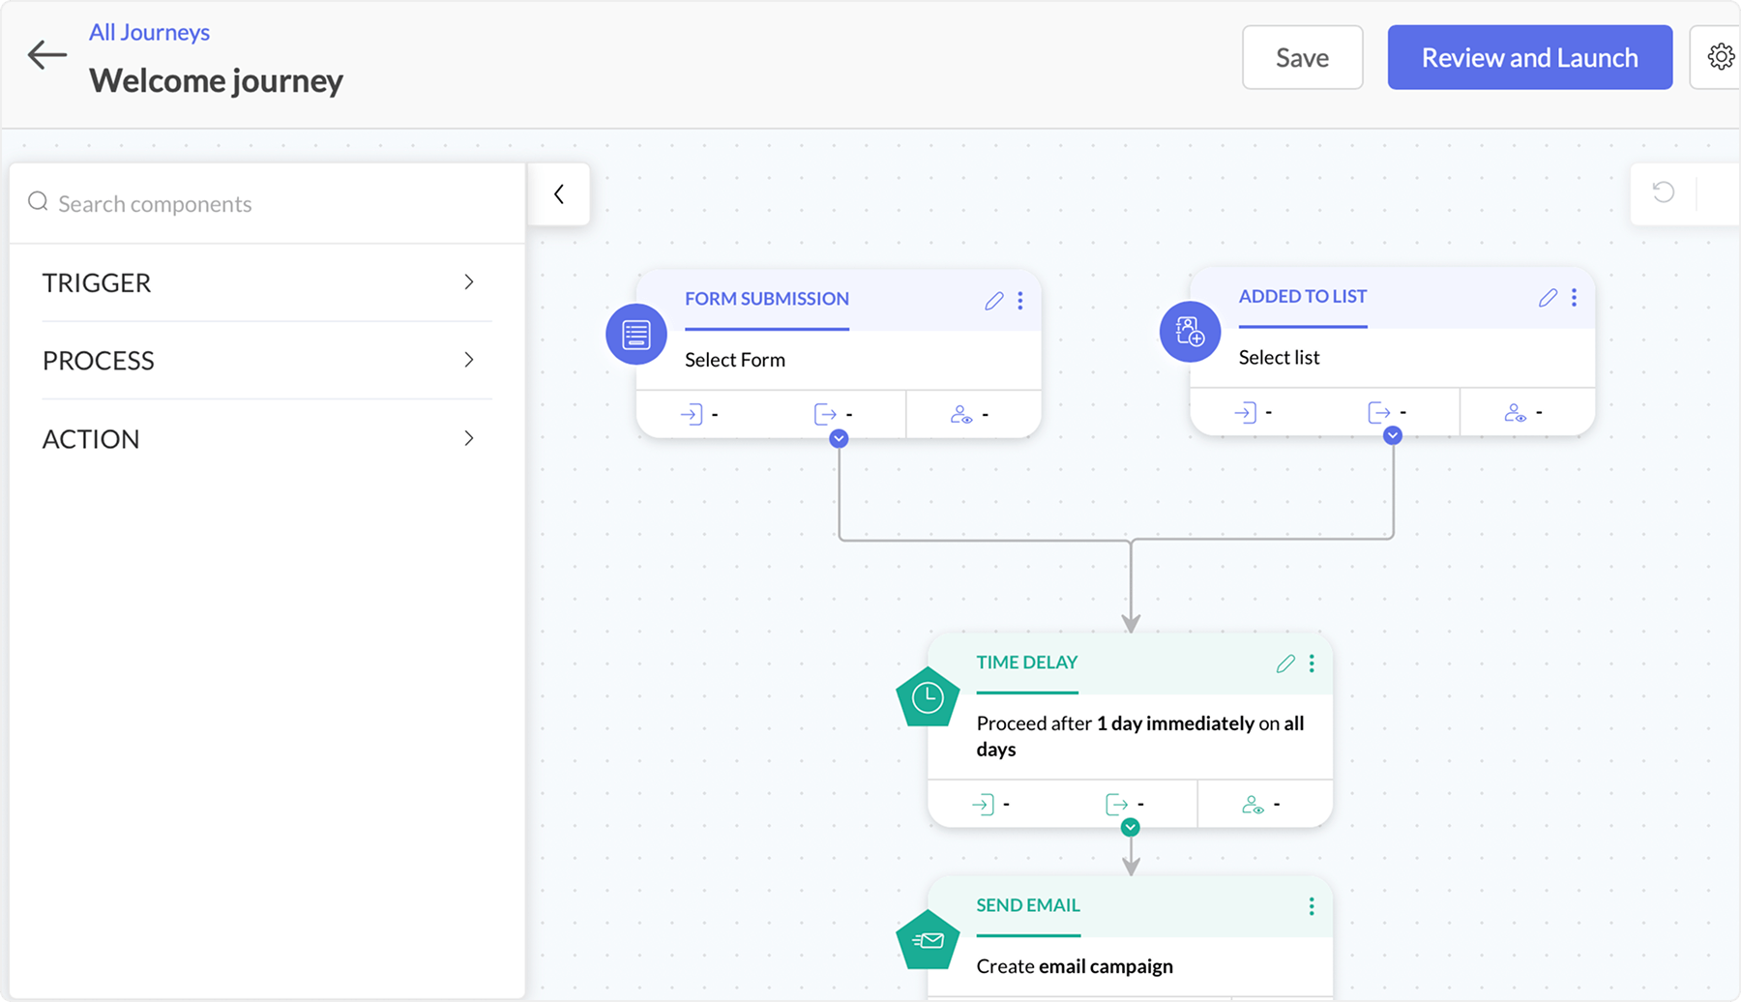Open Form Submission three-dot options menu
The height and width of the screenshot is (1002, 1741).
tap(1020, 301)
